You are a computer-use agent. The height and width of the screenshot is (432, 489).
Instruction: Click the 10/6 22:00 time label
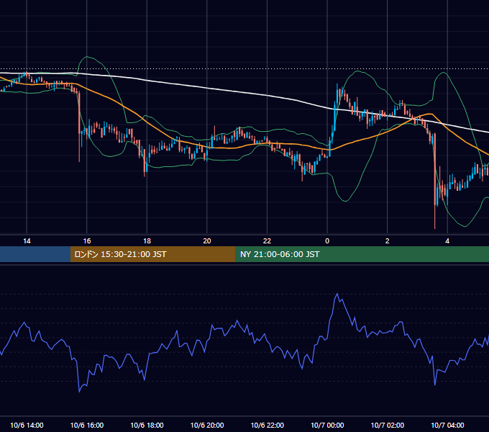tap(268, 425)
